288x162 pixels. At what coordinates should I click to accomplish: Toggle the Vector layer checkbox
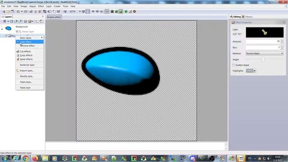pyautogui.click(x=17, y=31)
